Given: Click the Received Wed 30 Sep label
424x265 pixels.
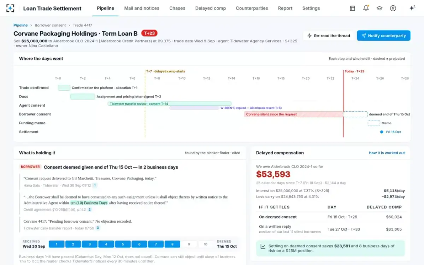Looking at the screenshot, I should (x=34, y=244).
